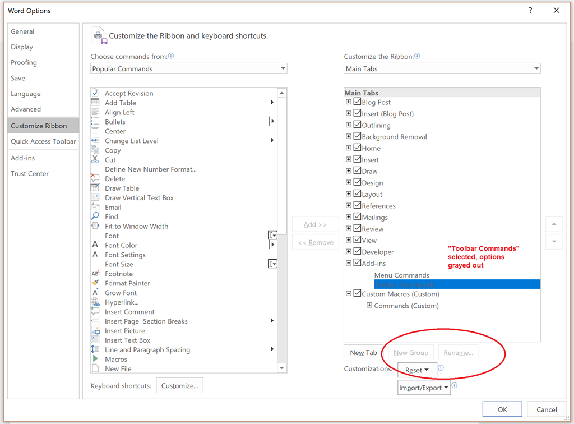This screenshot has height=424, width=574.
Task: Click the Draw Table icon
Action: [95, 187]
